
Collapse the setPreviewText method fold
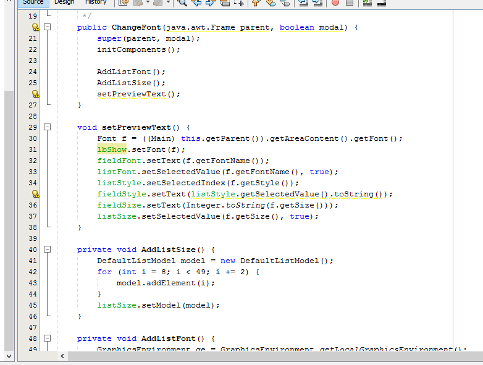[47, 127]
